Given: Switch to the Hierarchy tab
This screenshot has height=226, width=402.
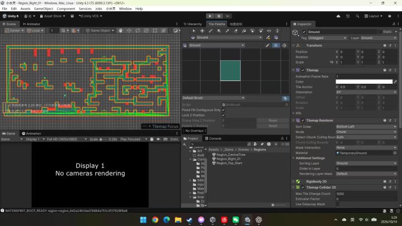Looking at the screenshot, I should [193, 24].
